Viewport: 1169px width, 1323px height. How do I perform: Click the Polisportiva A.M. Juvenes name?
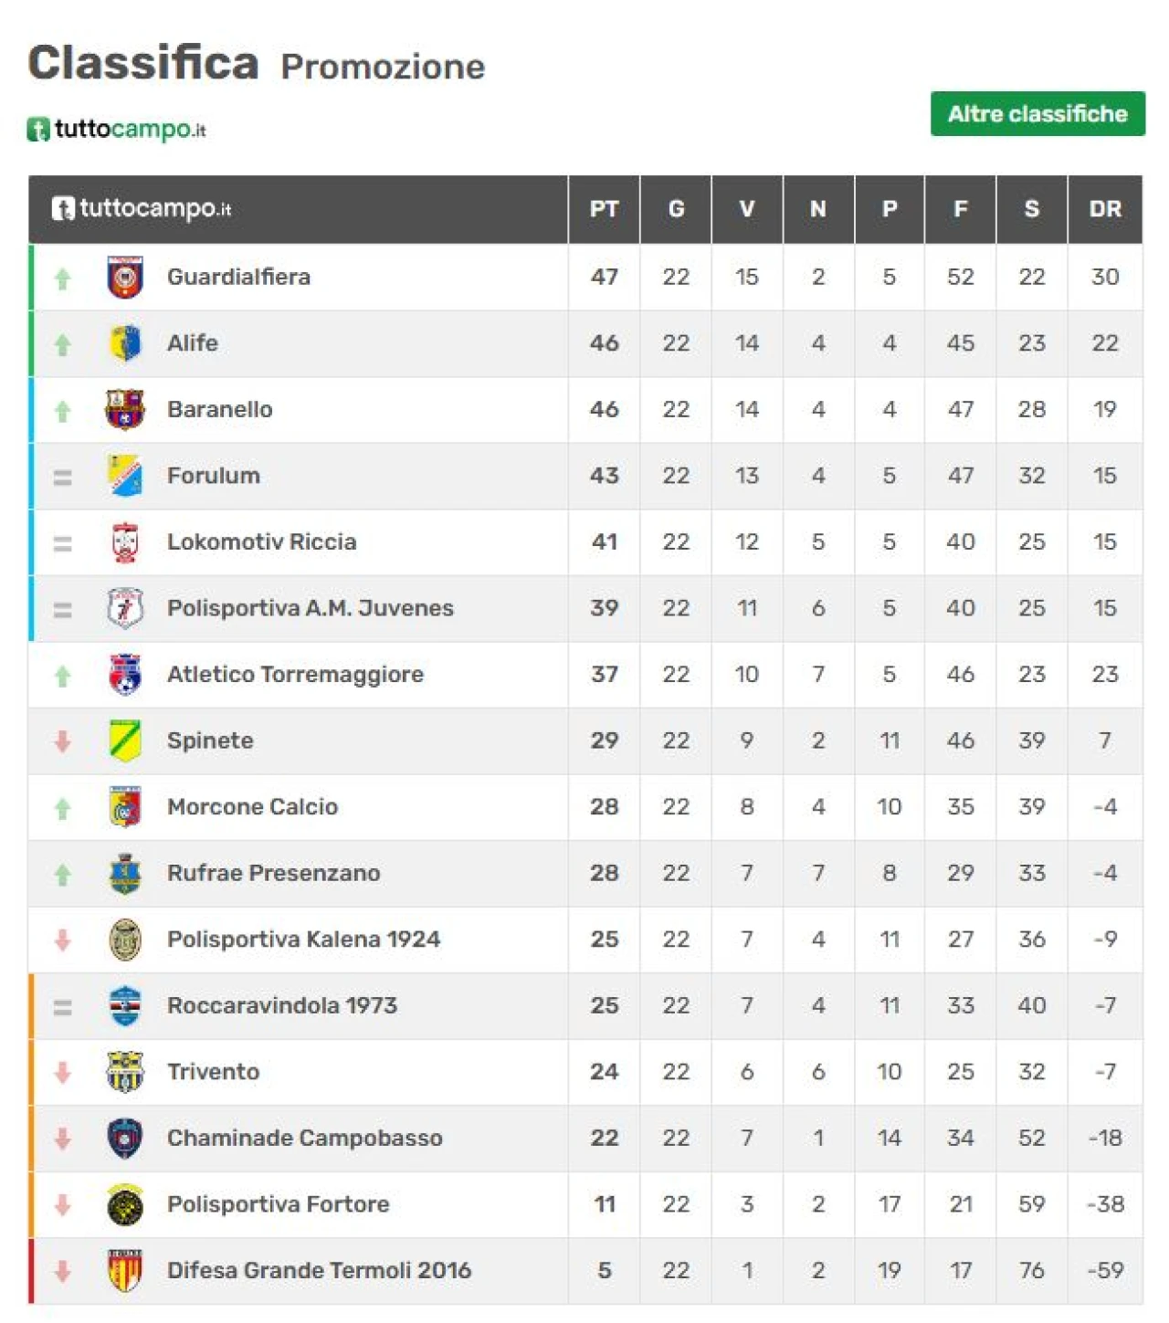click(x=311, y=608)
